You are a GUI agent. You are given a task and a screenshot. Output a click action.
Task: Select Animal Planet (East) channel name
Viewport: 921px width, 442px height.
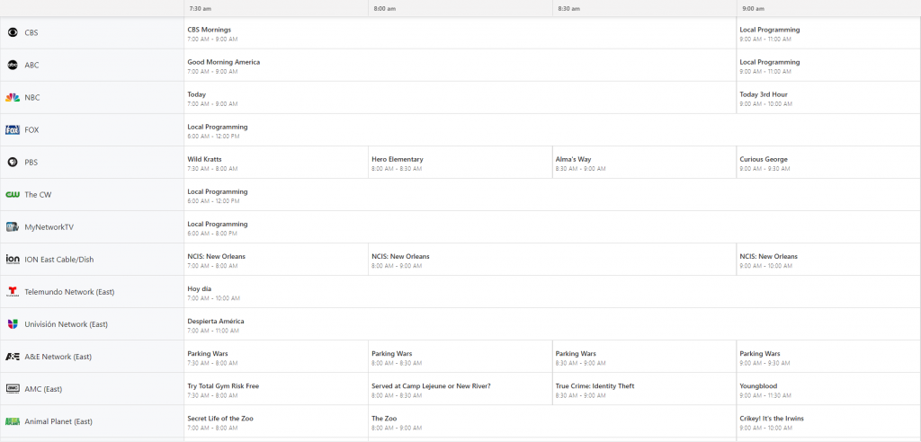click(x=58, y=421)
